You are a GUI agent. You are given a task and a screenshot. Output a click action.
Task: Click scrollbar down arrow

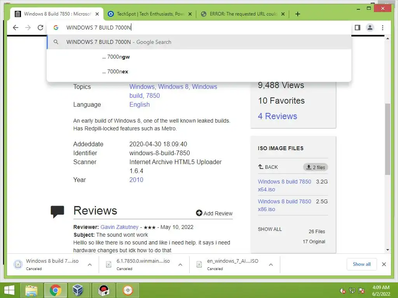(388, 250)
